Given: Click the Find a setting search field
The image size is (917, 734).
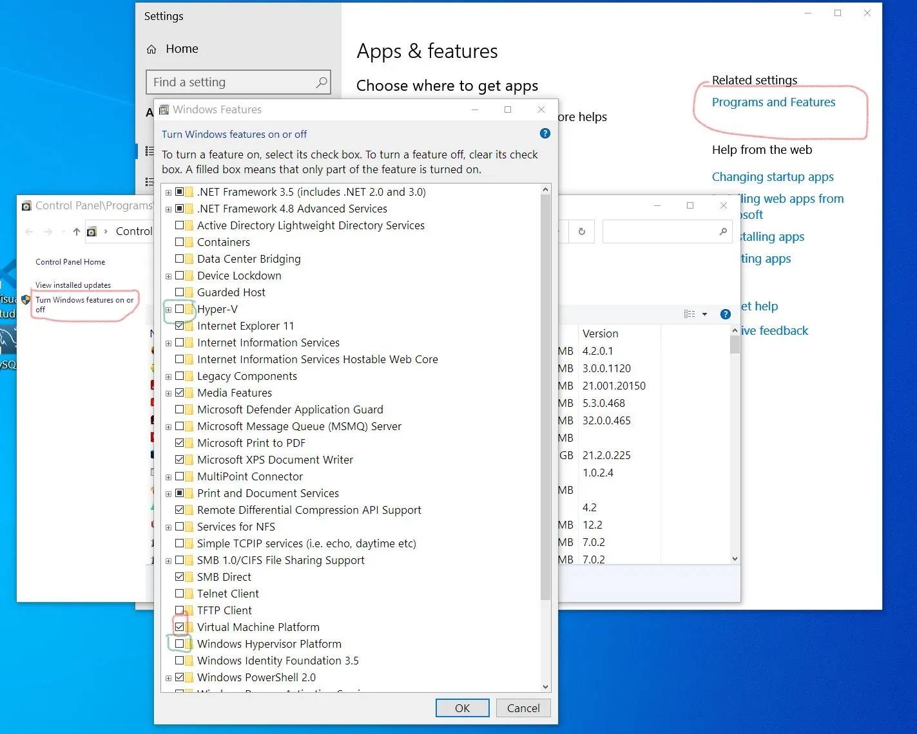Looking at the screenshot, I should click(x=238, y=82).
